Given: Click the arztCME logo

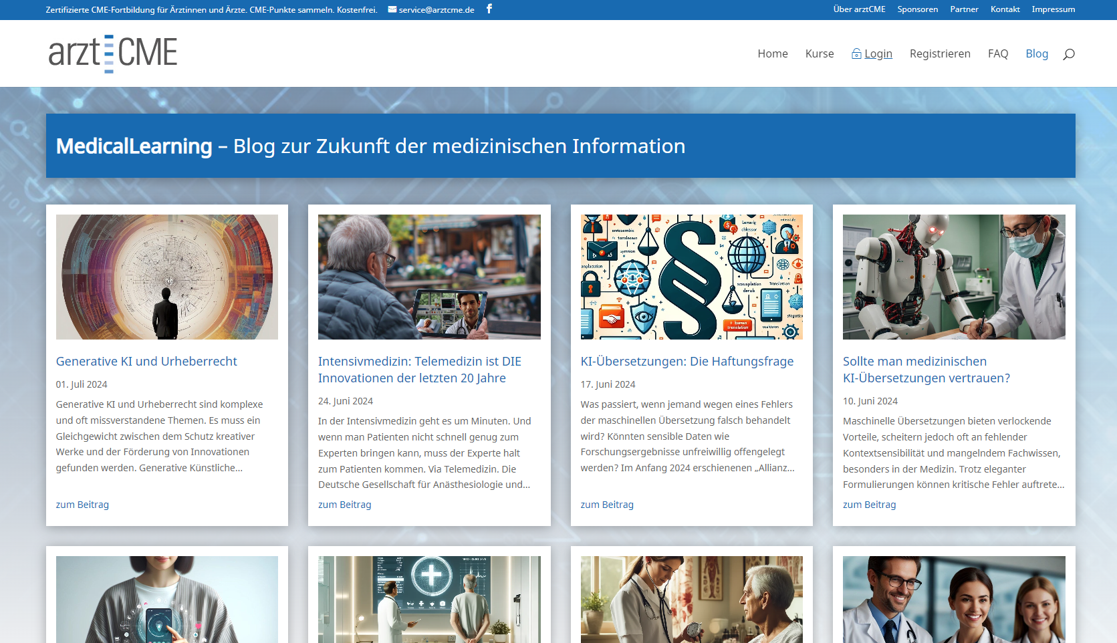Looking at the screenshot, I should (x=113, y=53).
